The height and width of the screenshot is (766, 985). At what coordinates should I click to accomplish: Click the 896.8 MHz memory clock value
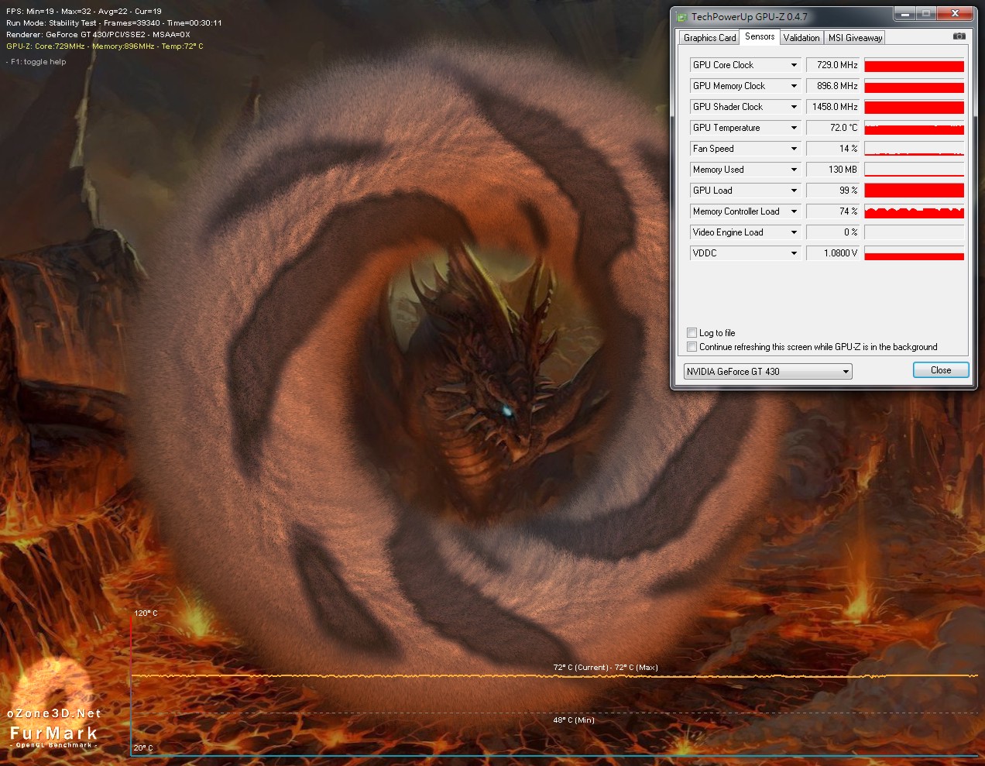(x=833, y=86)
